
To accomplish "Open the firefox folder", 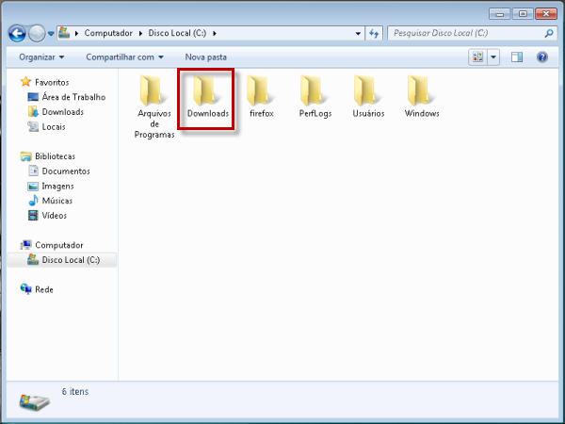I will pyautogui.click(x=261, y=91).
